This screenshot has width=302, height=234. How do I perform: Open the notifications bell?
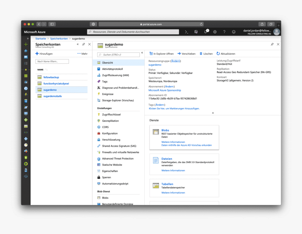coord(206,32)
